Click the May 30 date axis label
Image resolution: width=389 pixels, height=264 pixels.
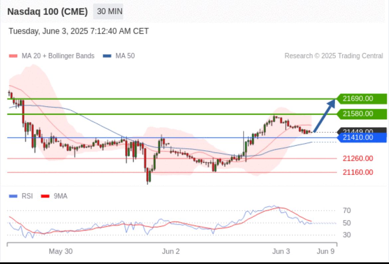tap(61, 251)
